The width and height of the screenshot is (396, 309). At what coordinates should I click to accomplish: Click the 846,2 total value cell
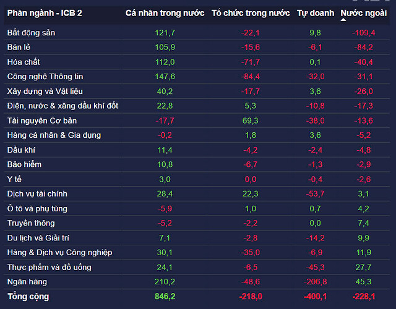click(x=164, y=297)
